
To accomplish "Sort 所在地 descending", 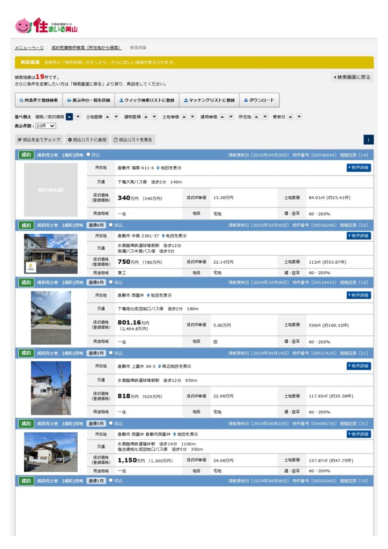I will point(265,117).
